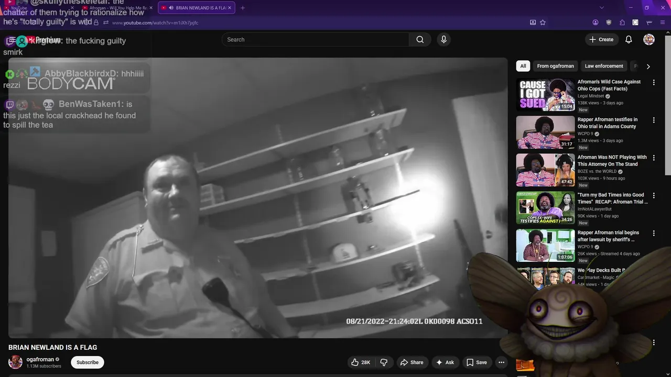Click the Share button
The image size is (671, 377).
click(x=412, y=362)
